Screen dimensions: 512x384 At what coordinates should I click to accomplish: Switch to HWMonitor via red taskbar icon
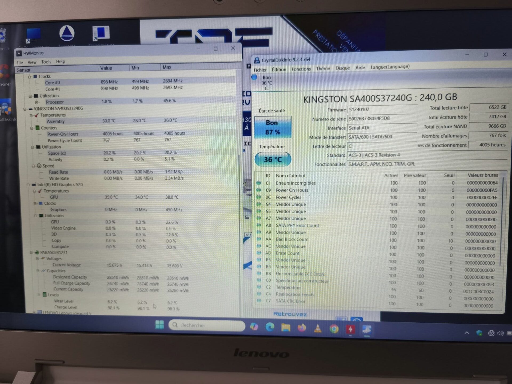point(350,330)
